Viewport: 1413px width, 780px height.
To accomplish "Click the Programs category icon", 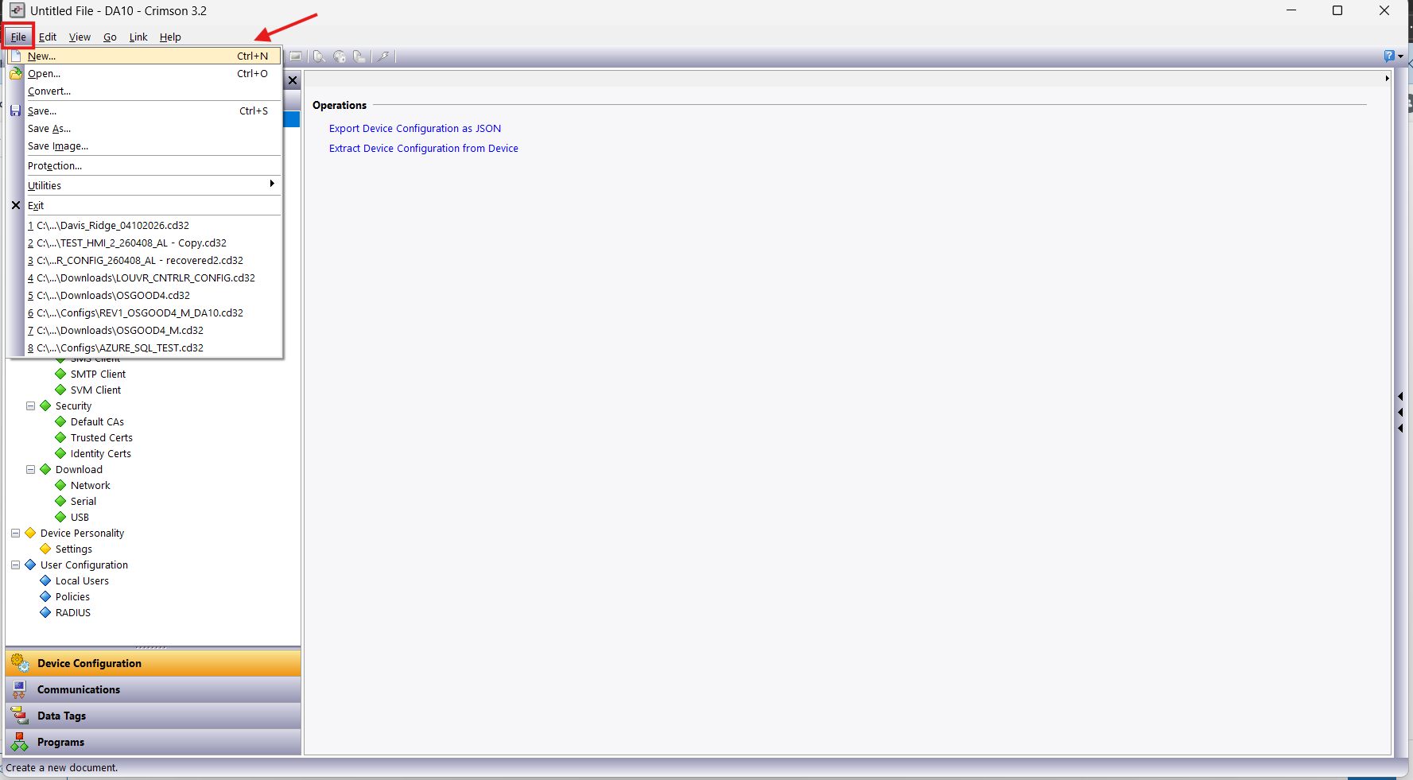I will 19,742.
